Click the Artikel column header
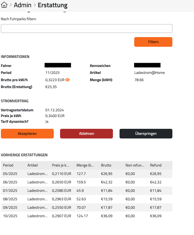The image size is (194, 235). [x=33, y=165]
